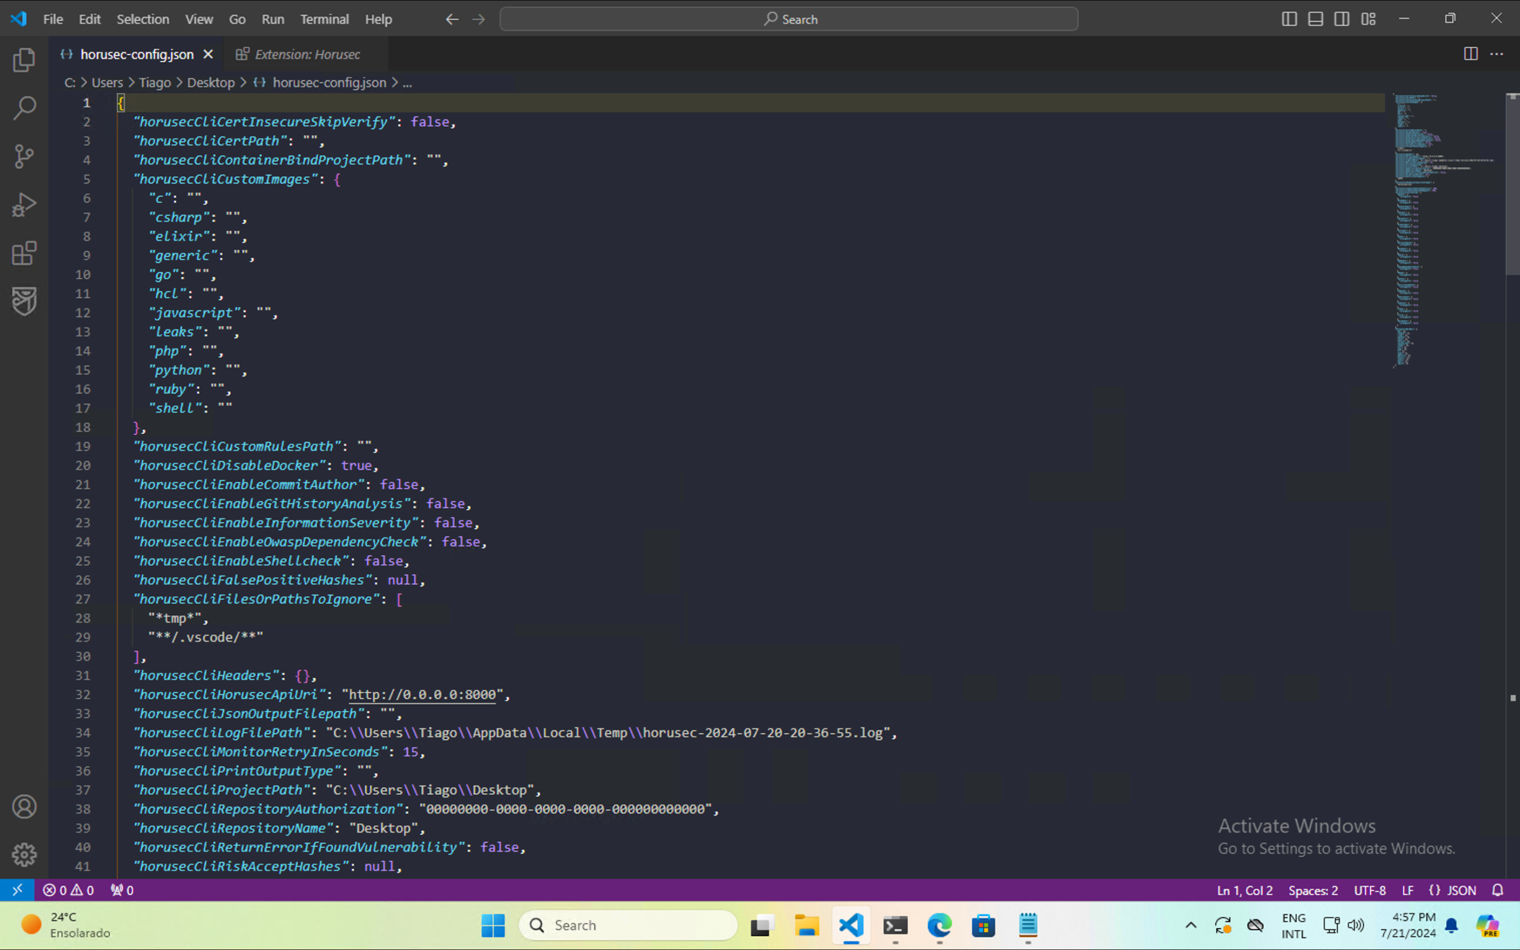1520x950 pixels.
Task: Open the Manage gear menu
Action: tap(24, 854)
